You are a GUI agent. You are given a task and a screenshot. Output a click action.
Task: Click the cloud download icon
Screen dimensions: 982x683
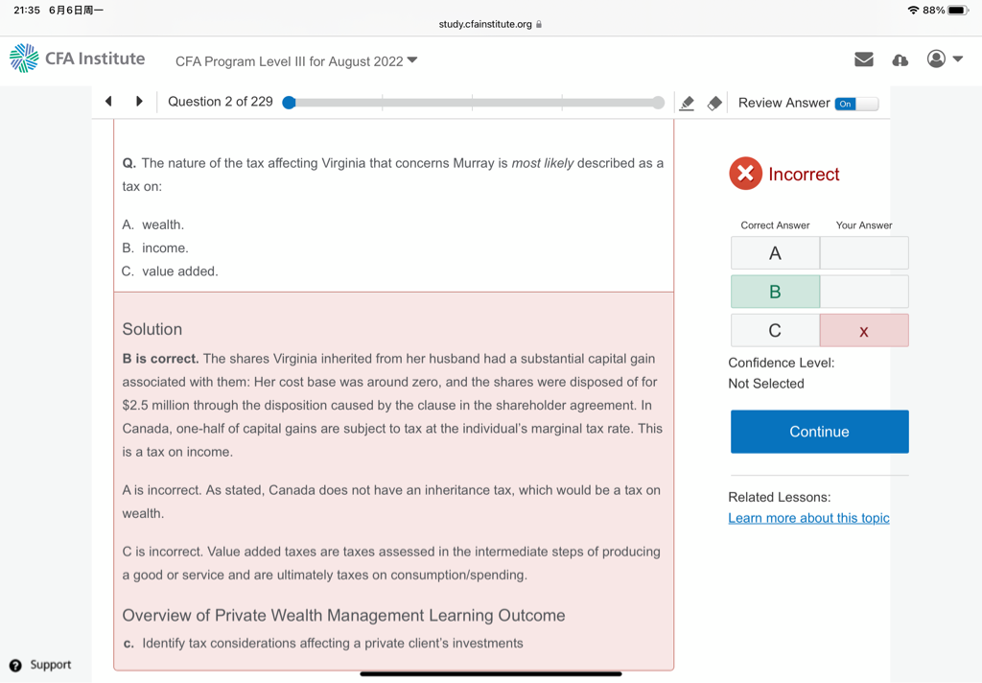[x=900, y=59]
